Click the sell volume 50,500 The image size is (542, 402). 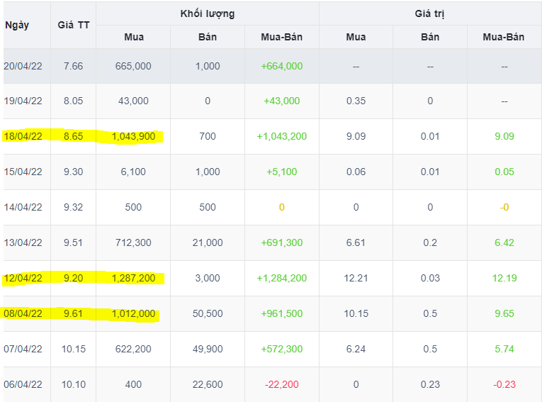(208, 313)
